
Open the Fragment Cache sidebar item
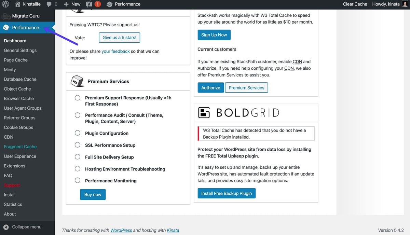tap(20, 147)
